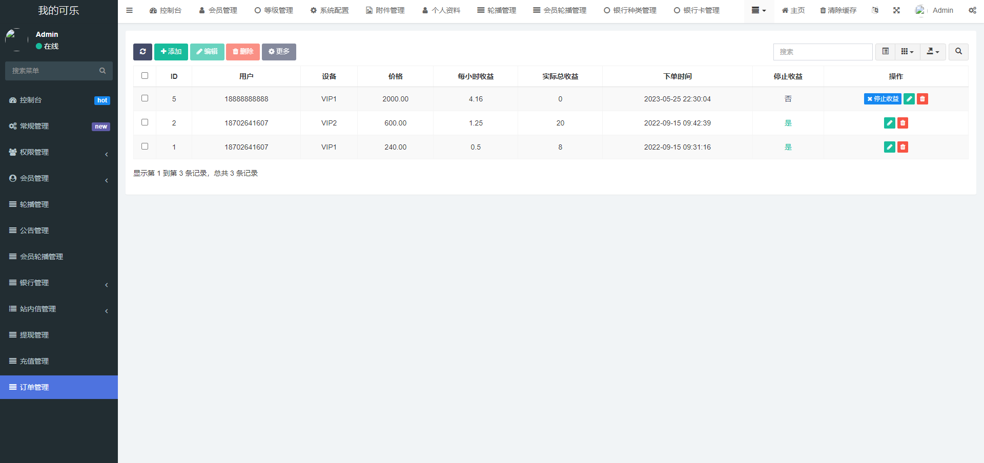
Task: Click the green edit pencil icon for order ID 2
Action: click(x=889, y=123)
